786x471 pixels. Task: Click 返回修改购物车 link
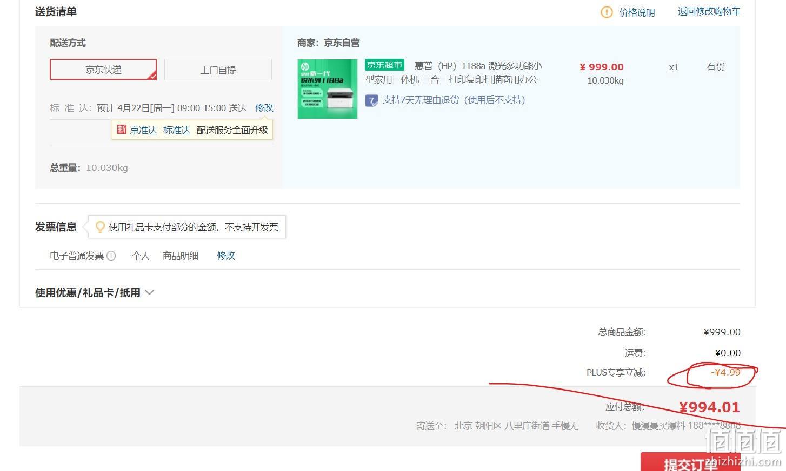click(x=709, y=11)
